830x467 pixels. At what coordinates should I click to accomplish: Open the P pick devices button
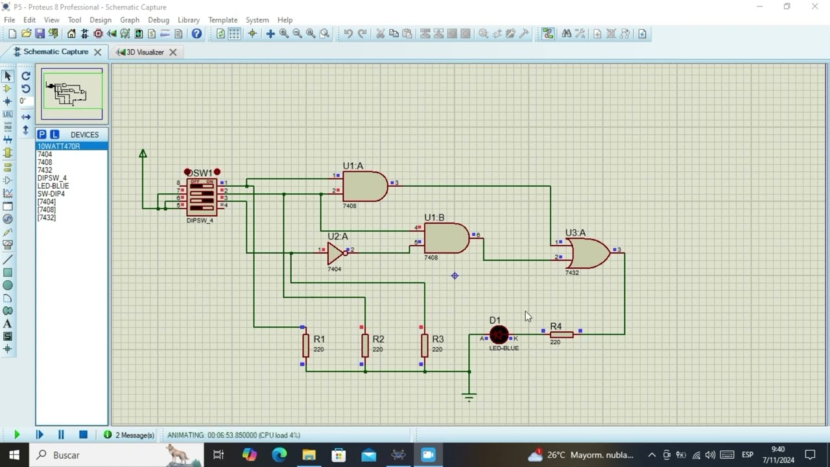pyautogui.click(x=42, y=134)
